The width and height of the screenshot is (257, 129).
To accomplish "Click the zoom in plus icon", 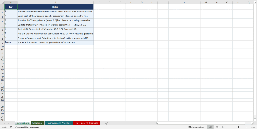I will click(x=248, y=127).
